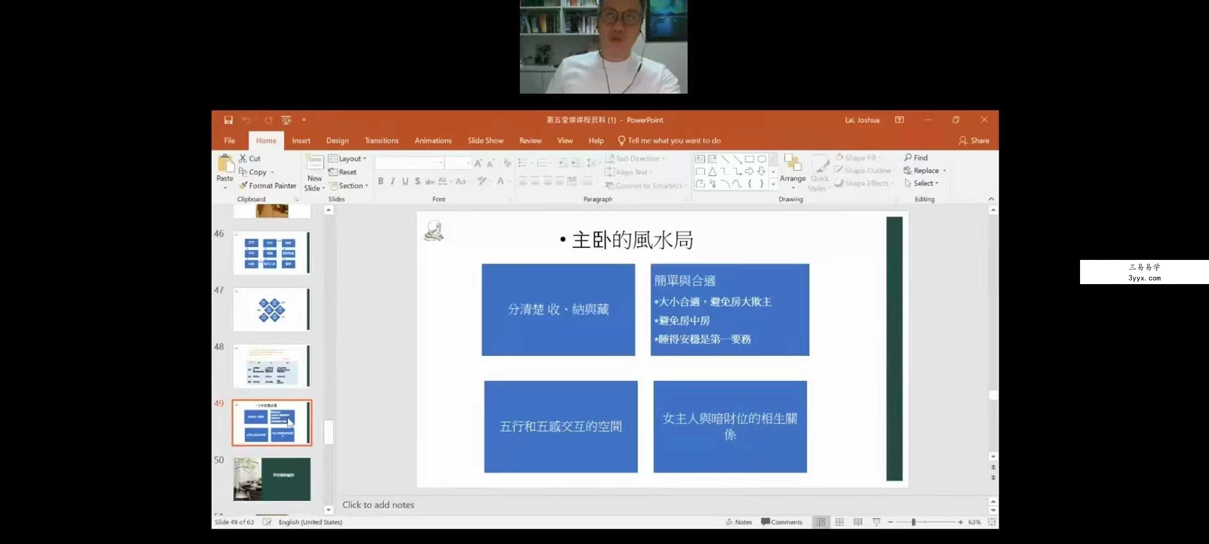
Task: Switch to Slide Sorter view icon
Action: [x=840, y=522]
